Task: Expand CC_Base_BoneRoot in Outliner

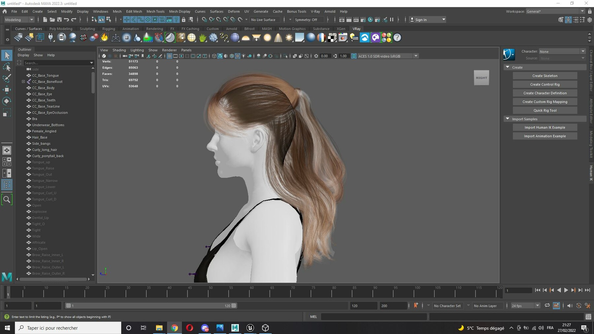Action: (x=23, y=81)
